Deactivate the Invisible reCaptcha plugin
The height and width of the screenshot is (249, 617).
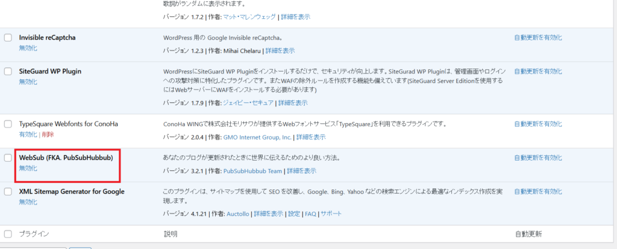(28, 48)
